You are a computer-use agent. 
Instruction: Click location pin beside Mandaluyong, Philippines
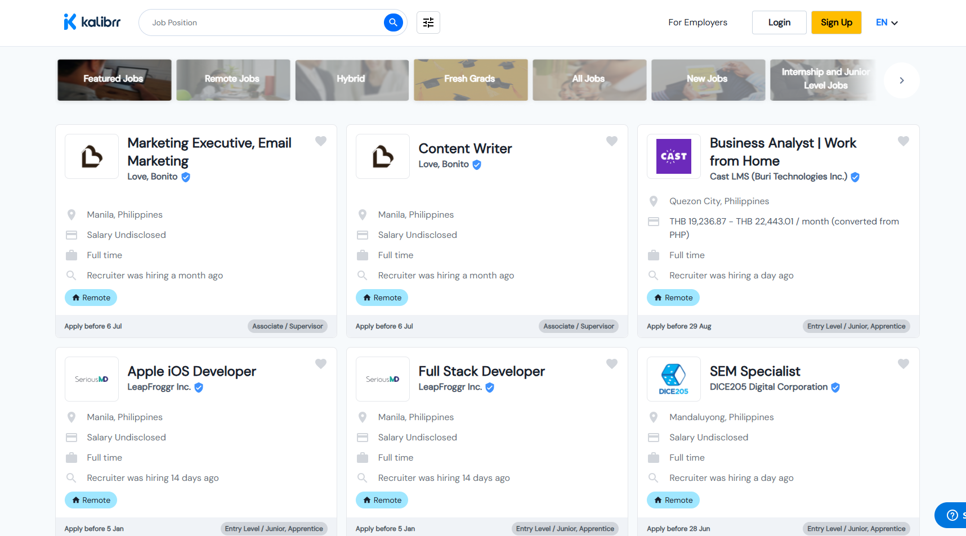click(x=654, y=417)
